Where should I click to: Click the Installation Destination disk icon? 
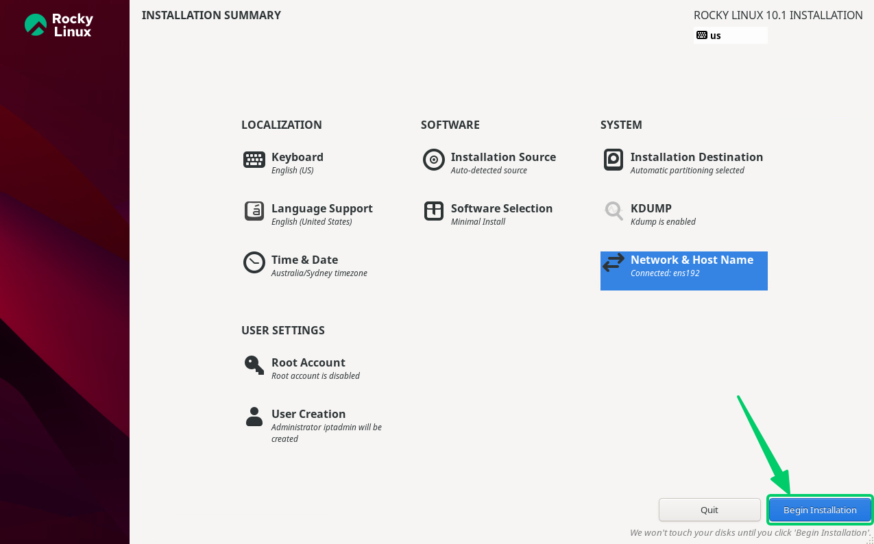click(614, 160)
